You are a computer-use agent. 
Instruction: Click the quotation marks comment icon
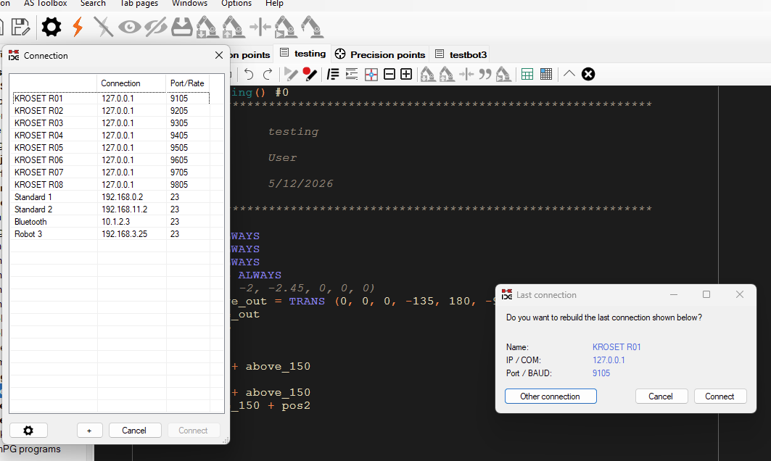coord(485,74)
